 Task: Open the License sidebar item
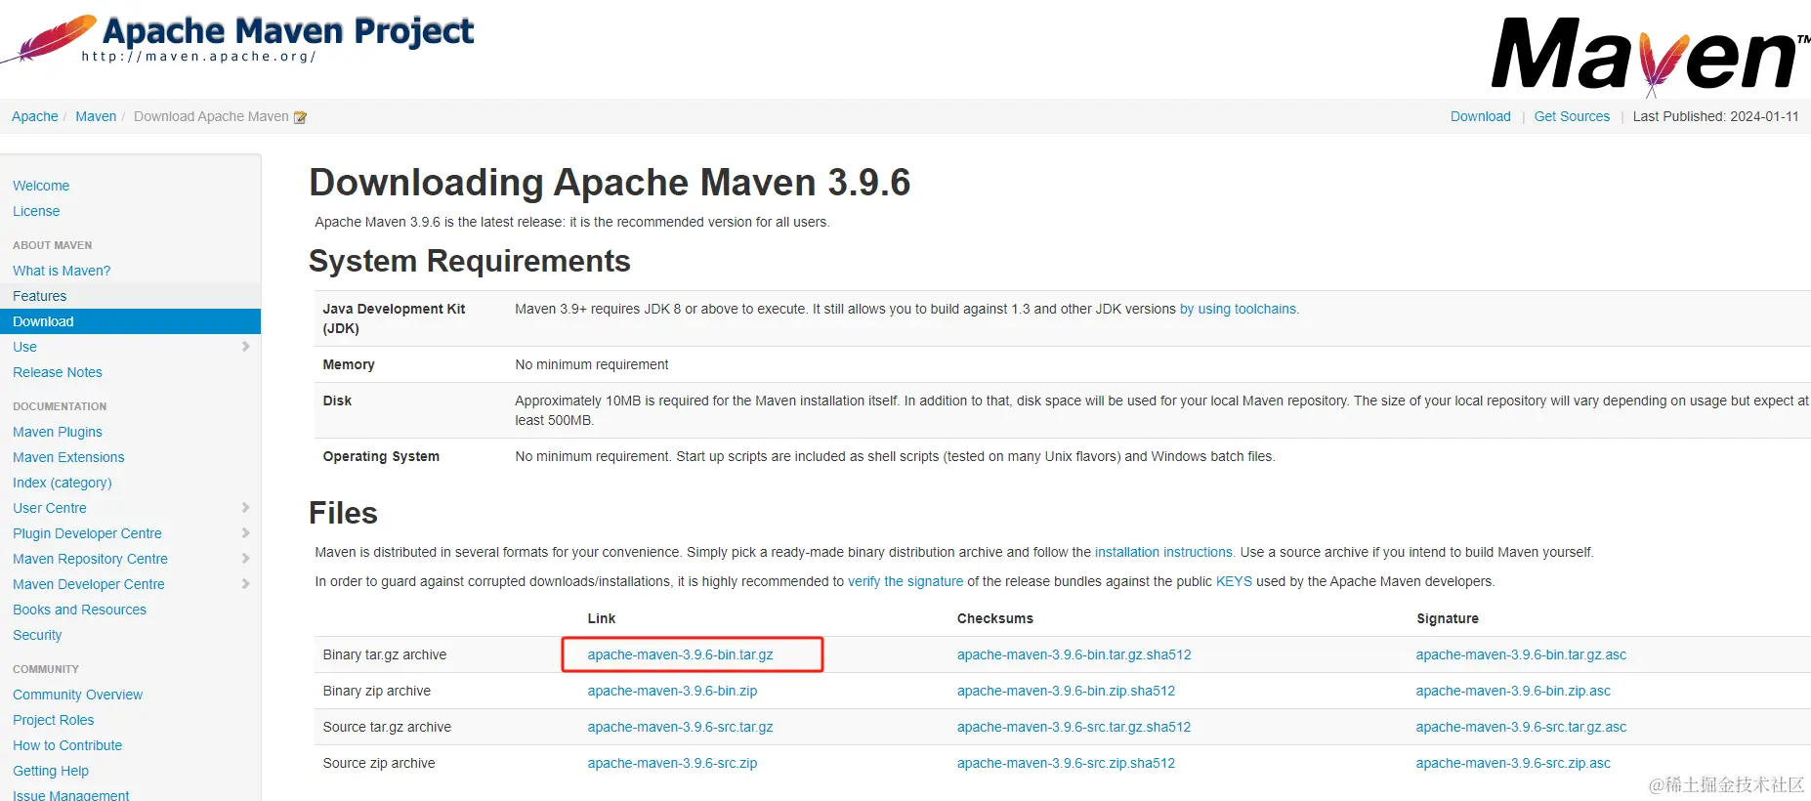pyautogui.click(x=36, y=211)
